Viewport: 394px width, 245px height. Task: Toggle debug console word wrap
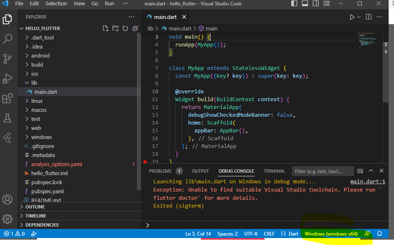360,171
